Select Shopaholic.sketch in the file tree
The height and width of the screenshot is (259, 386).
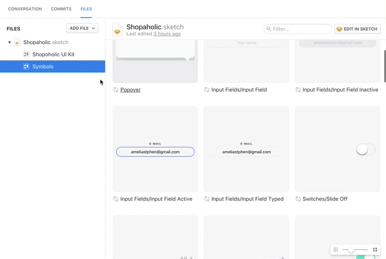46,42
